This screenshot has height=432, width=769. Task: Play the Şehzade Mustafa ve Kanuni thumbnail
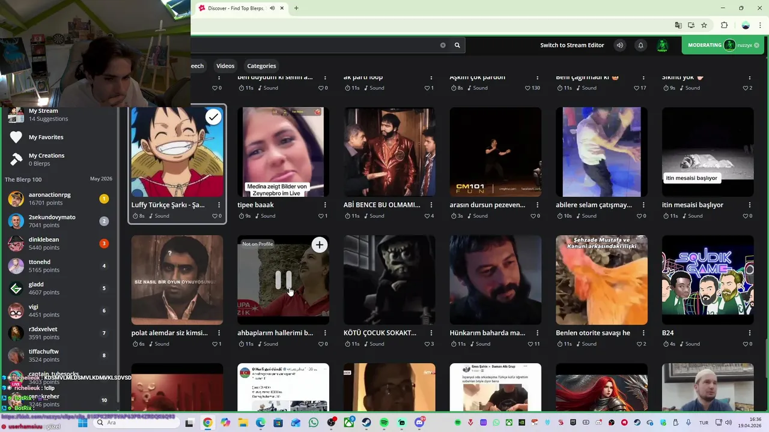(x=601, y=280)
